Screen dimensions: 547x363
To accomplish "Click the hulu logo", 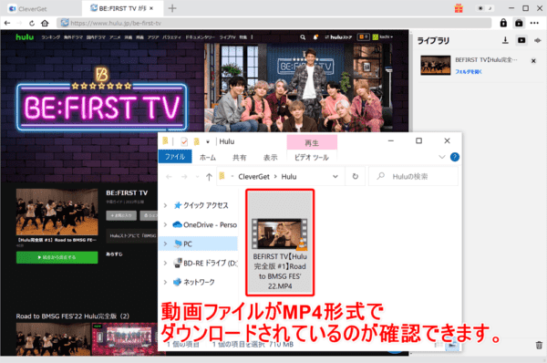I will coord(25,37).
